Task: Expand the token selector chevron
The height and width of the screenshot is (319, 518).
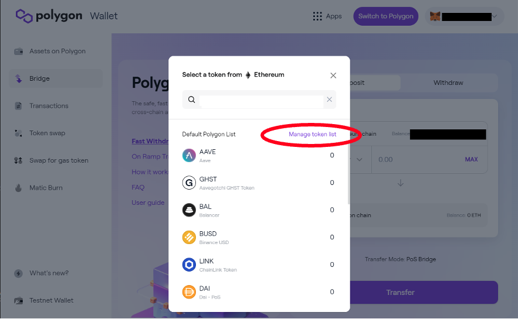Action: tap(359, 159)
